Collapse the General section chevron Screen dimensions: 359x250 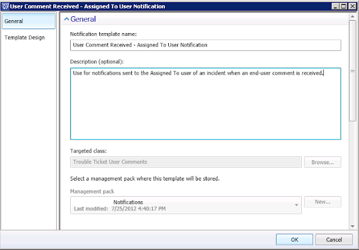click(x=67, y=19)
